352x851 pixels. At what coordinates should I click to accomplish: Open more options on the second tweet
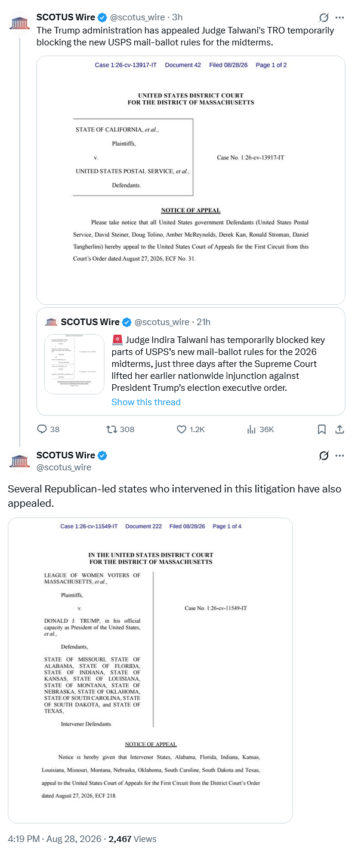click(x=339, y=455)
